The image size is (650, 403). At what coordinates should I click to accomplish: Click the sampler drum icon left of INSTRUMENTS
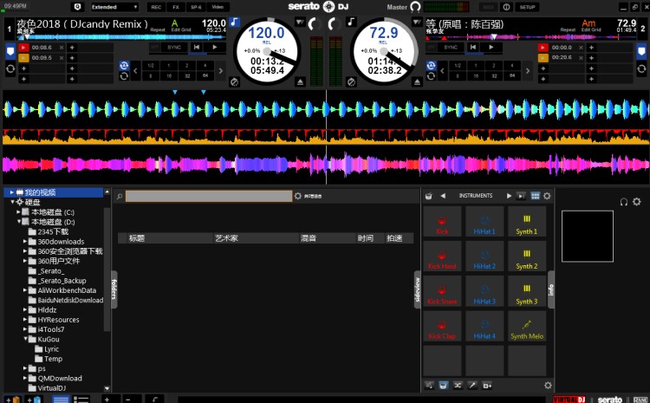coord(429,196)
